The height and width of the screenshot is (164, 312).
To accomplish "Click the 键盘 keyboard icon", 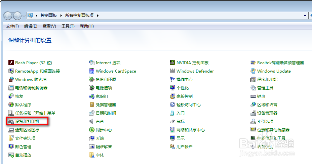I will (253, 96).
